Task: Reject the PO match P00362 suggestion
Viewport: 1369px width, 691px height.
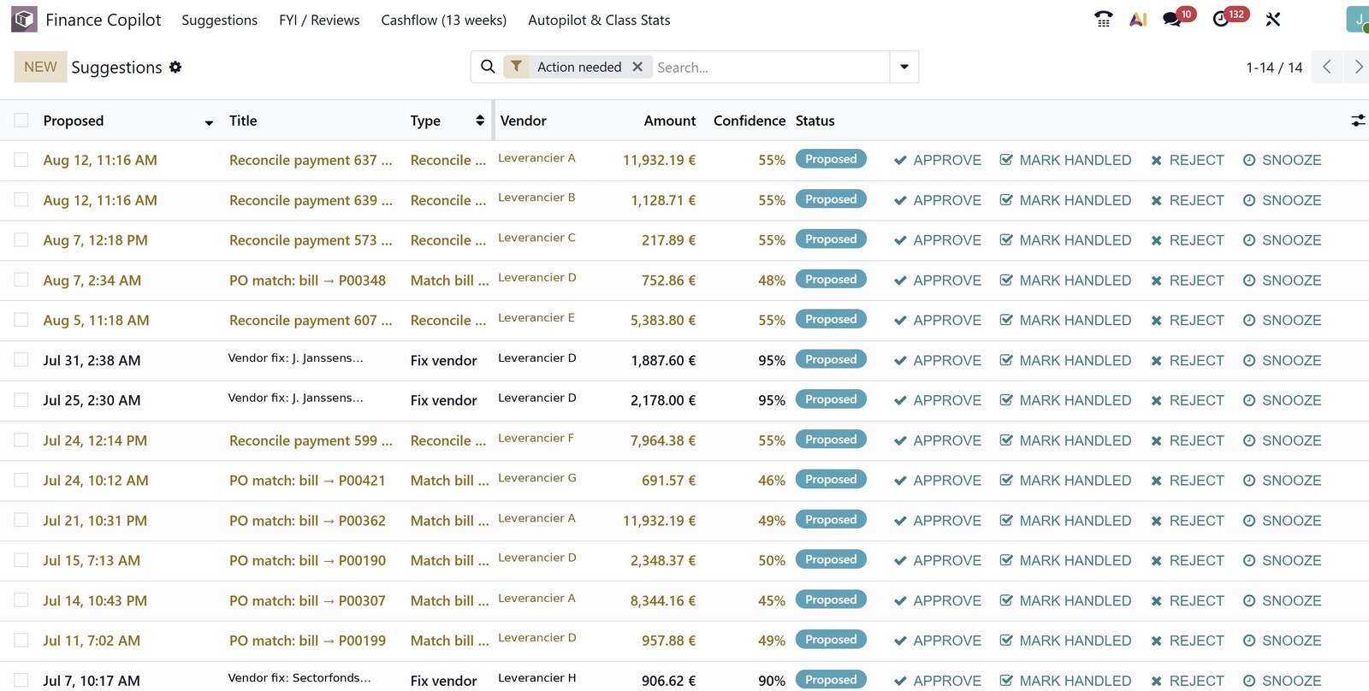Action: (x=1188, y=520)
